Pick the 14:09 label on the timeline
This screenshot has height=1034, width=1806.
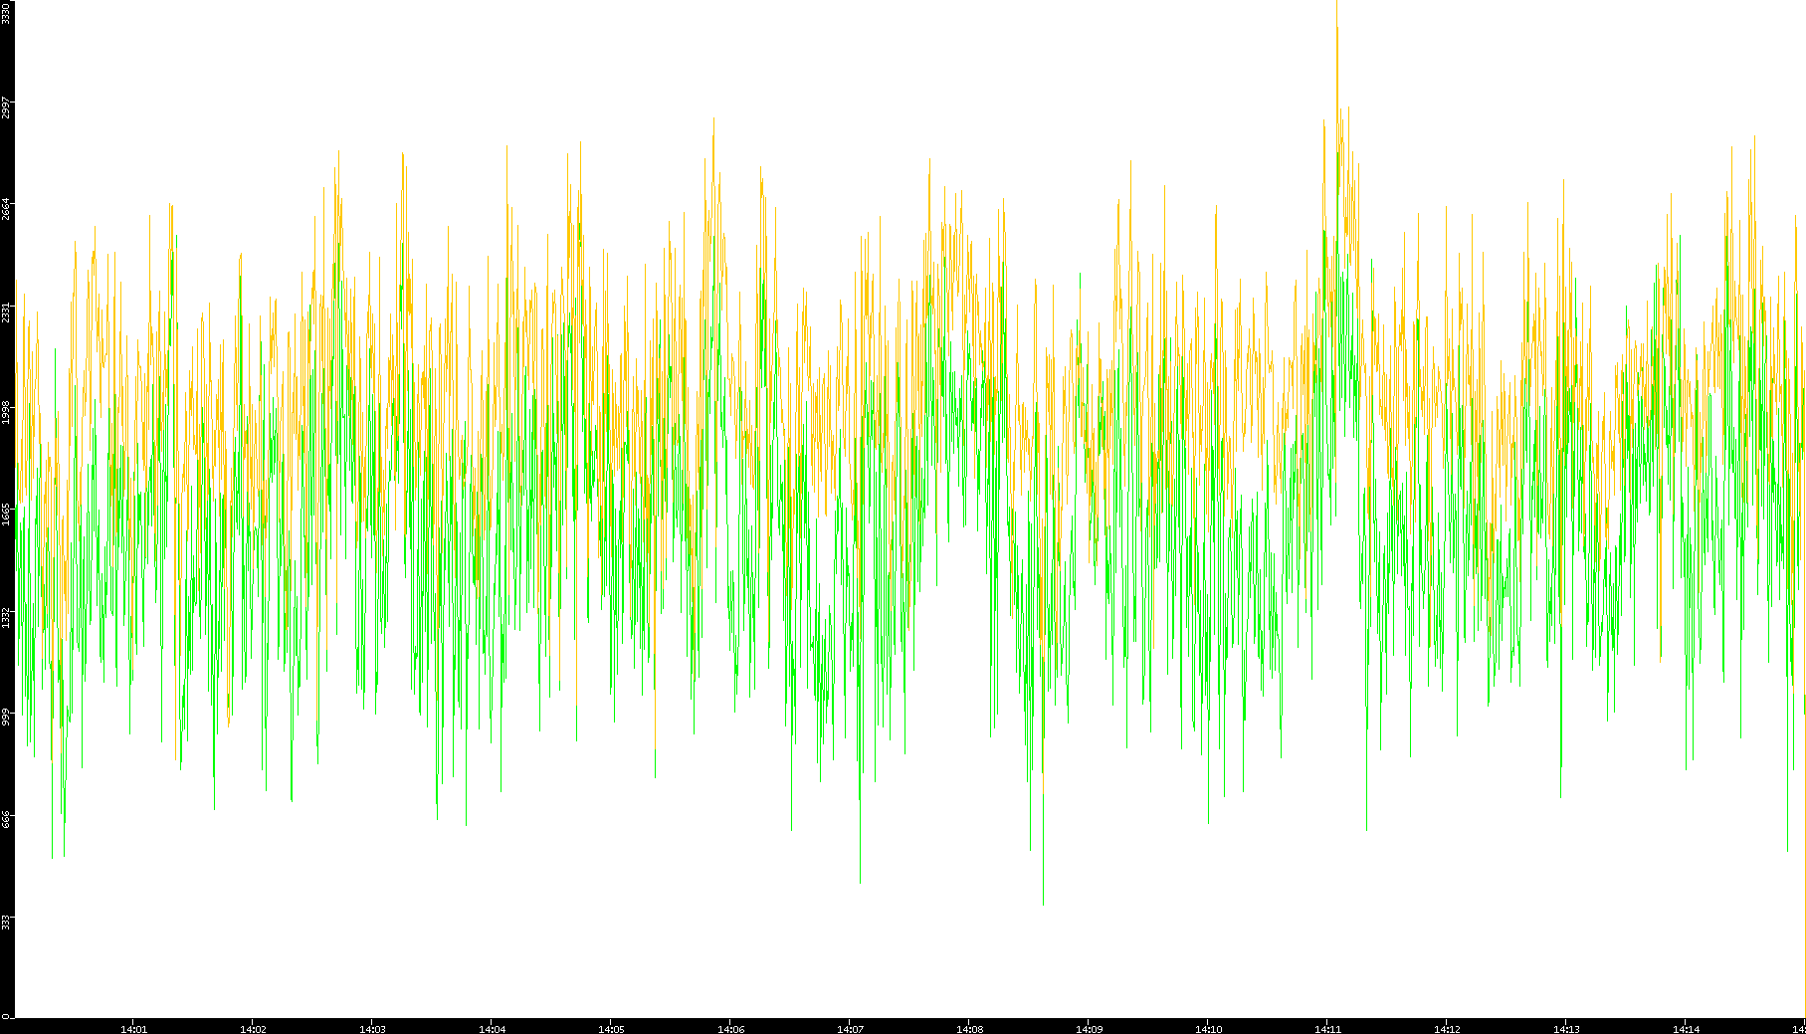[1089, 1029]
